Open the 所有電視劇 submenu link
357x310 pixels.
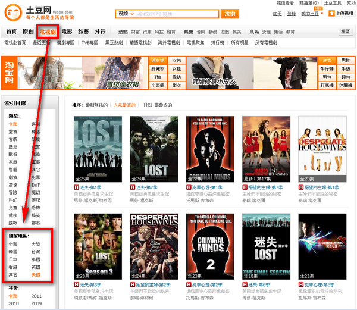click(266, 43)
